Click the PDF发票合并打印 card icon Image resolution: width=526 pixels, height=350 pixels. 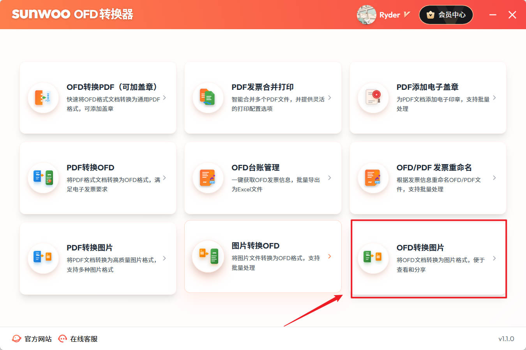tap(208, 98)
